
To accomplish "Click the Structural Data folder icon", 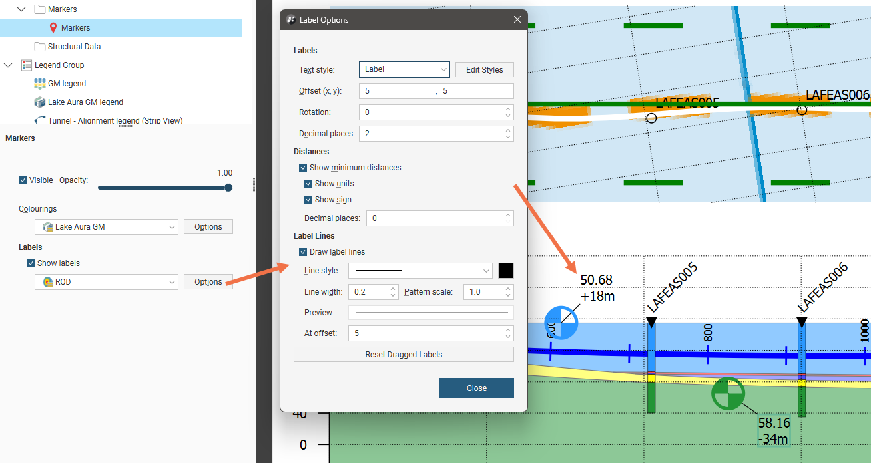I will click(39, 47).
